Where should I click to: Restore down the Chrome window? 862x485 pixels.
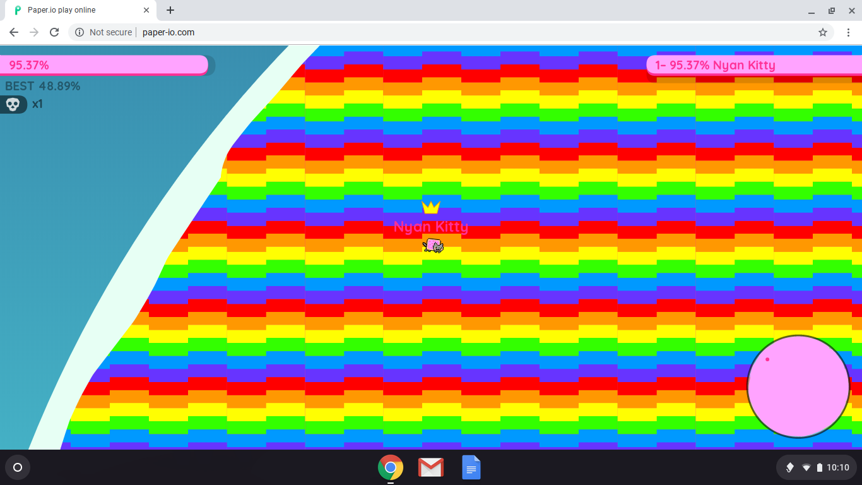coord(832,11)
